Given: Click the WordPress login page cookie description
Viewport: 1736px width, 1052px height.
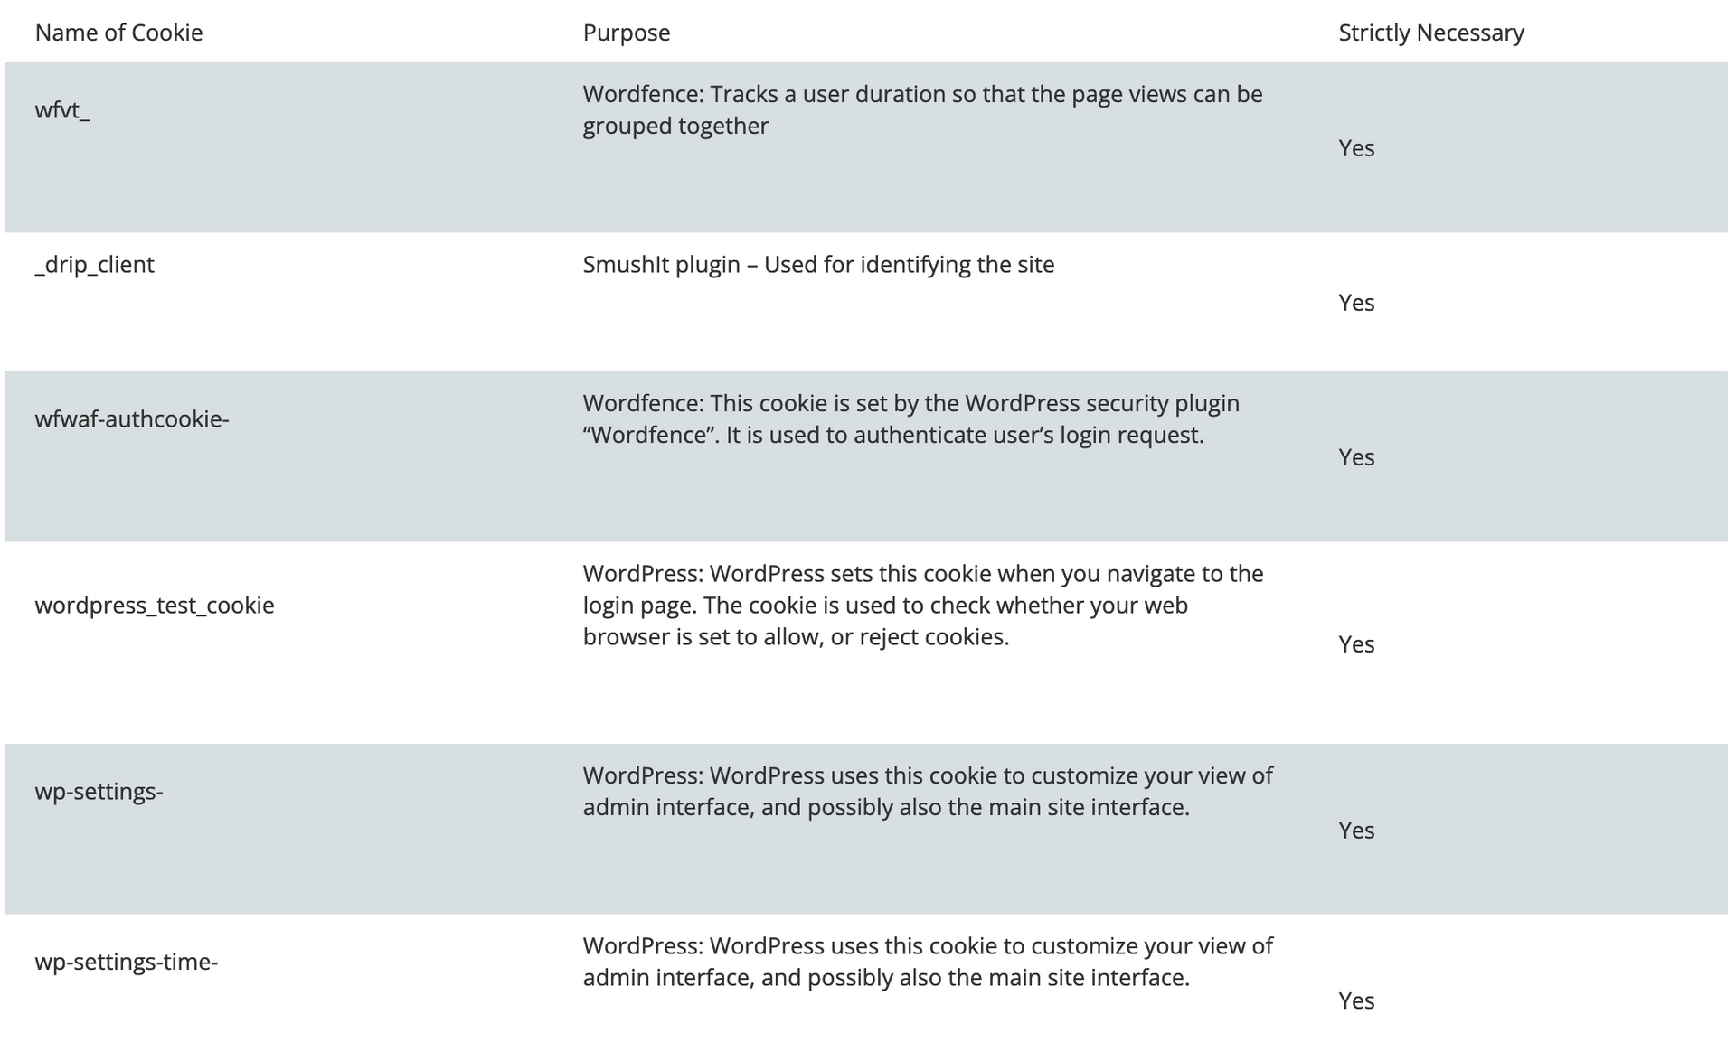Looking at the screenshot, I should (x=922, y=605).
